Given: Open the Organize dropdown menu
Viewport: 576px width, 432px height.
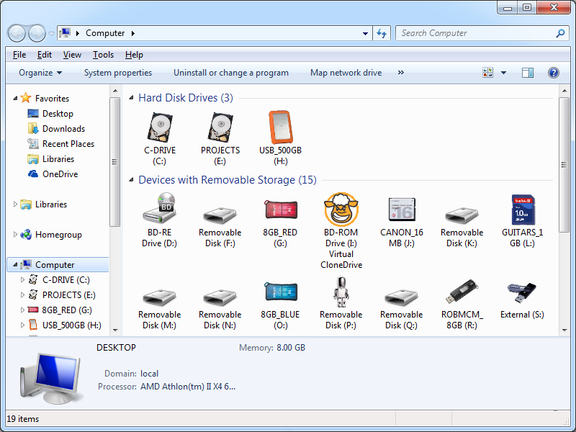Looking at the screenshot, I should click(x=40, y=73).
